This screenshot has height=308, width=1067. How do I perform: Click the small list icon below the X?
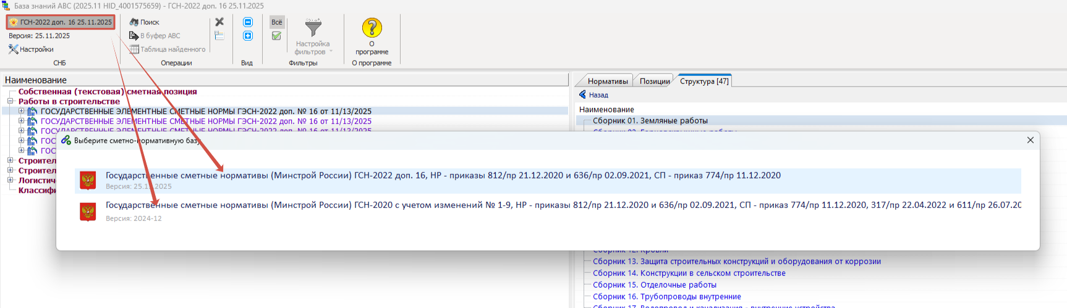219,36
